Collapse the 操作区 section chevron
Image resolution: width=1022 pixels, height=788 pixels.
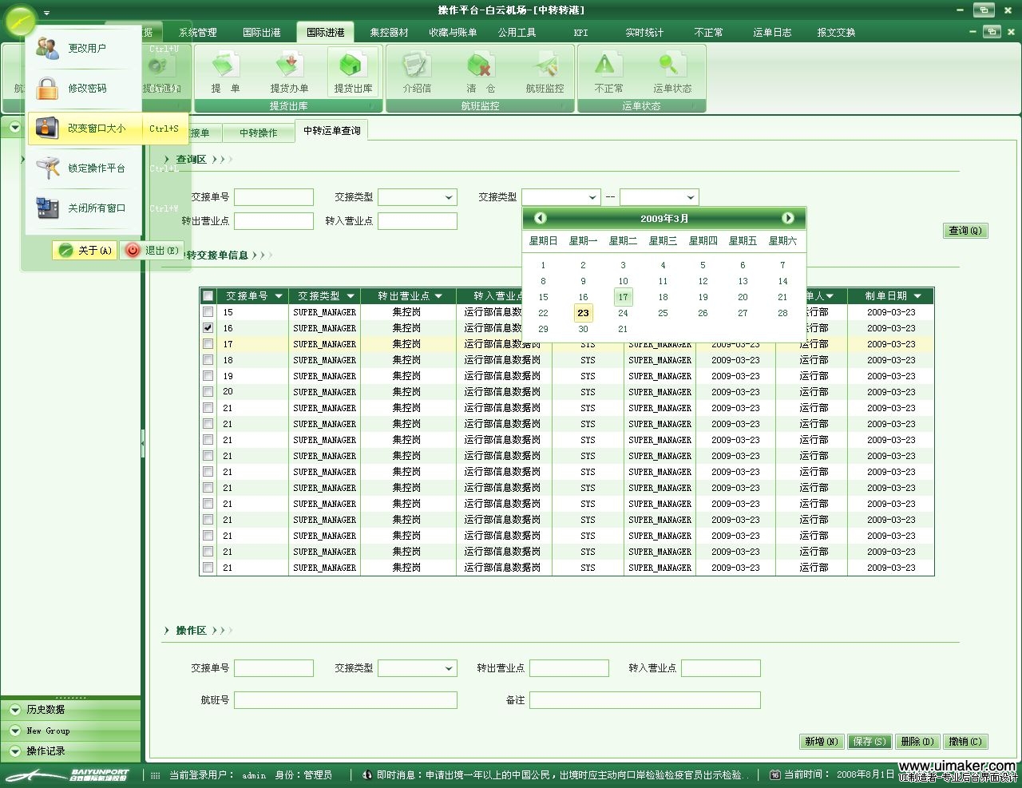coord(167,631)
